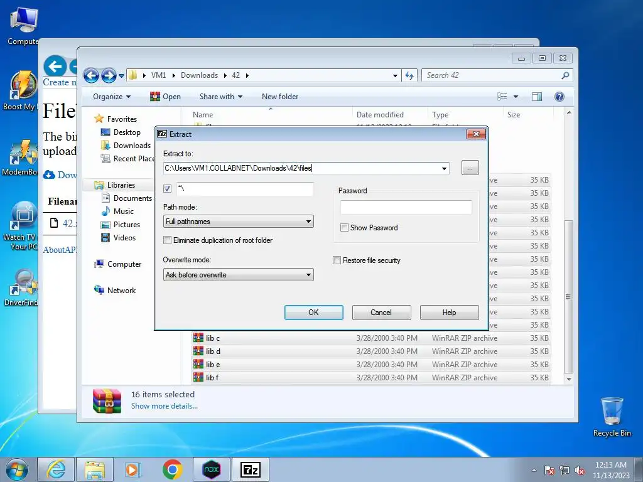The image size is (643, 482).
Task: Change view using the view icon
Action: click(502, 97)
